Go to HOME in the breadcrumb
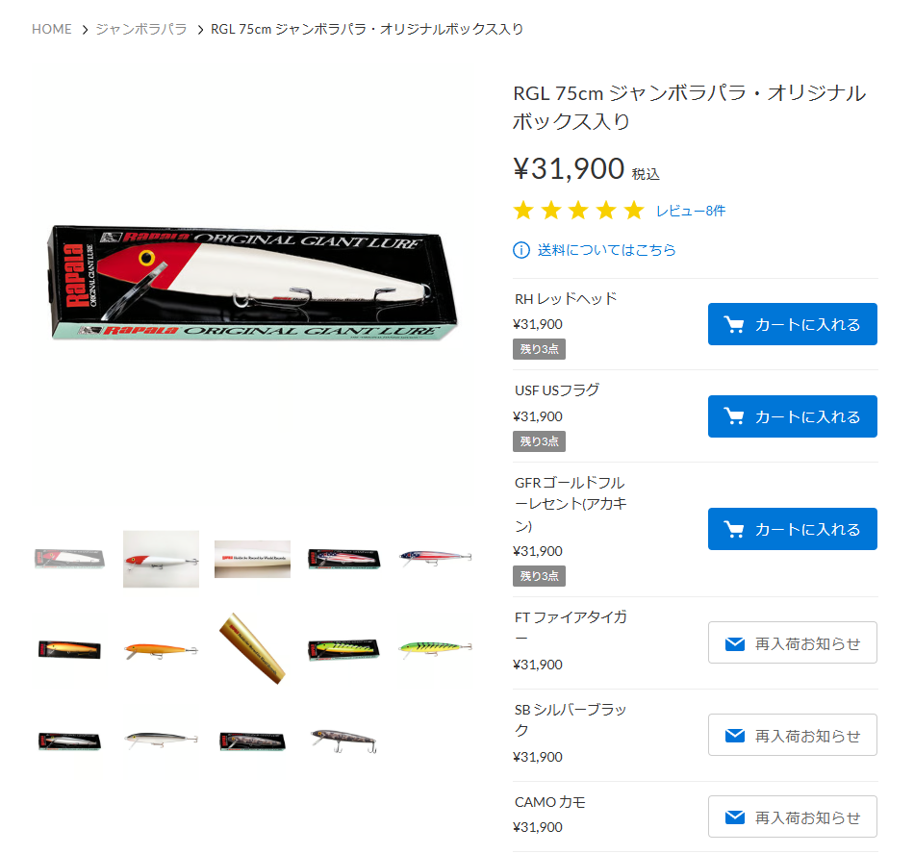 (x=51, y=29)
